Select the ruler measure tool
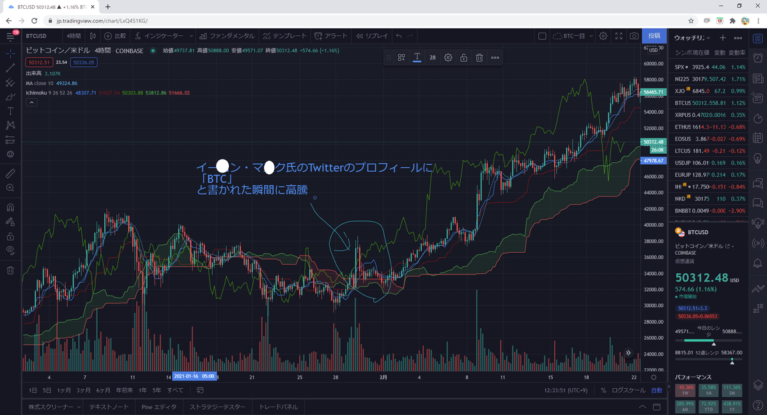The width and height of the screenshot is (767, 415). coord(10,173)
